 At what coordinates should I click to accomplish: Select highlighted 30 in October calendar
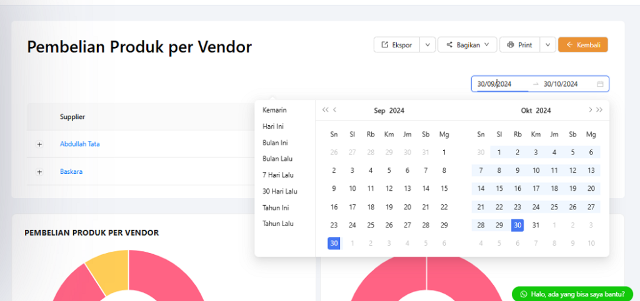coord(517,226)
